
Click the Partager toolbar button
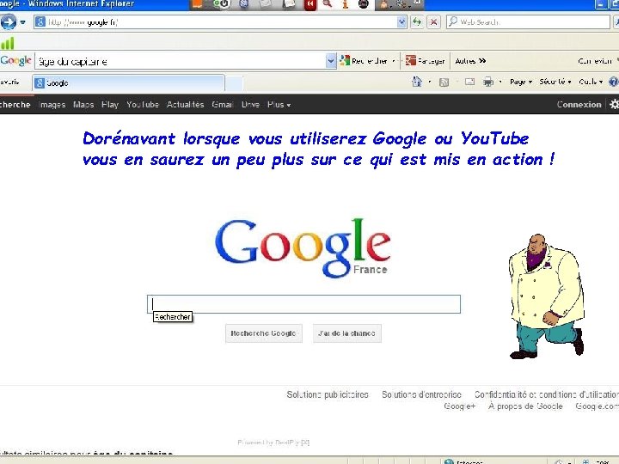426,61
